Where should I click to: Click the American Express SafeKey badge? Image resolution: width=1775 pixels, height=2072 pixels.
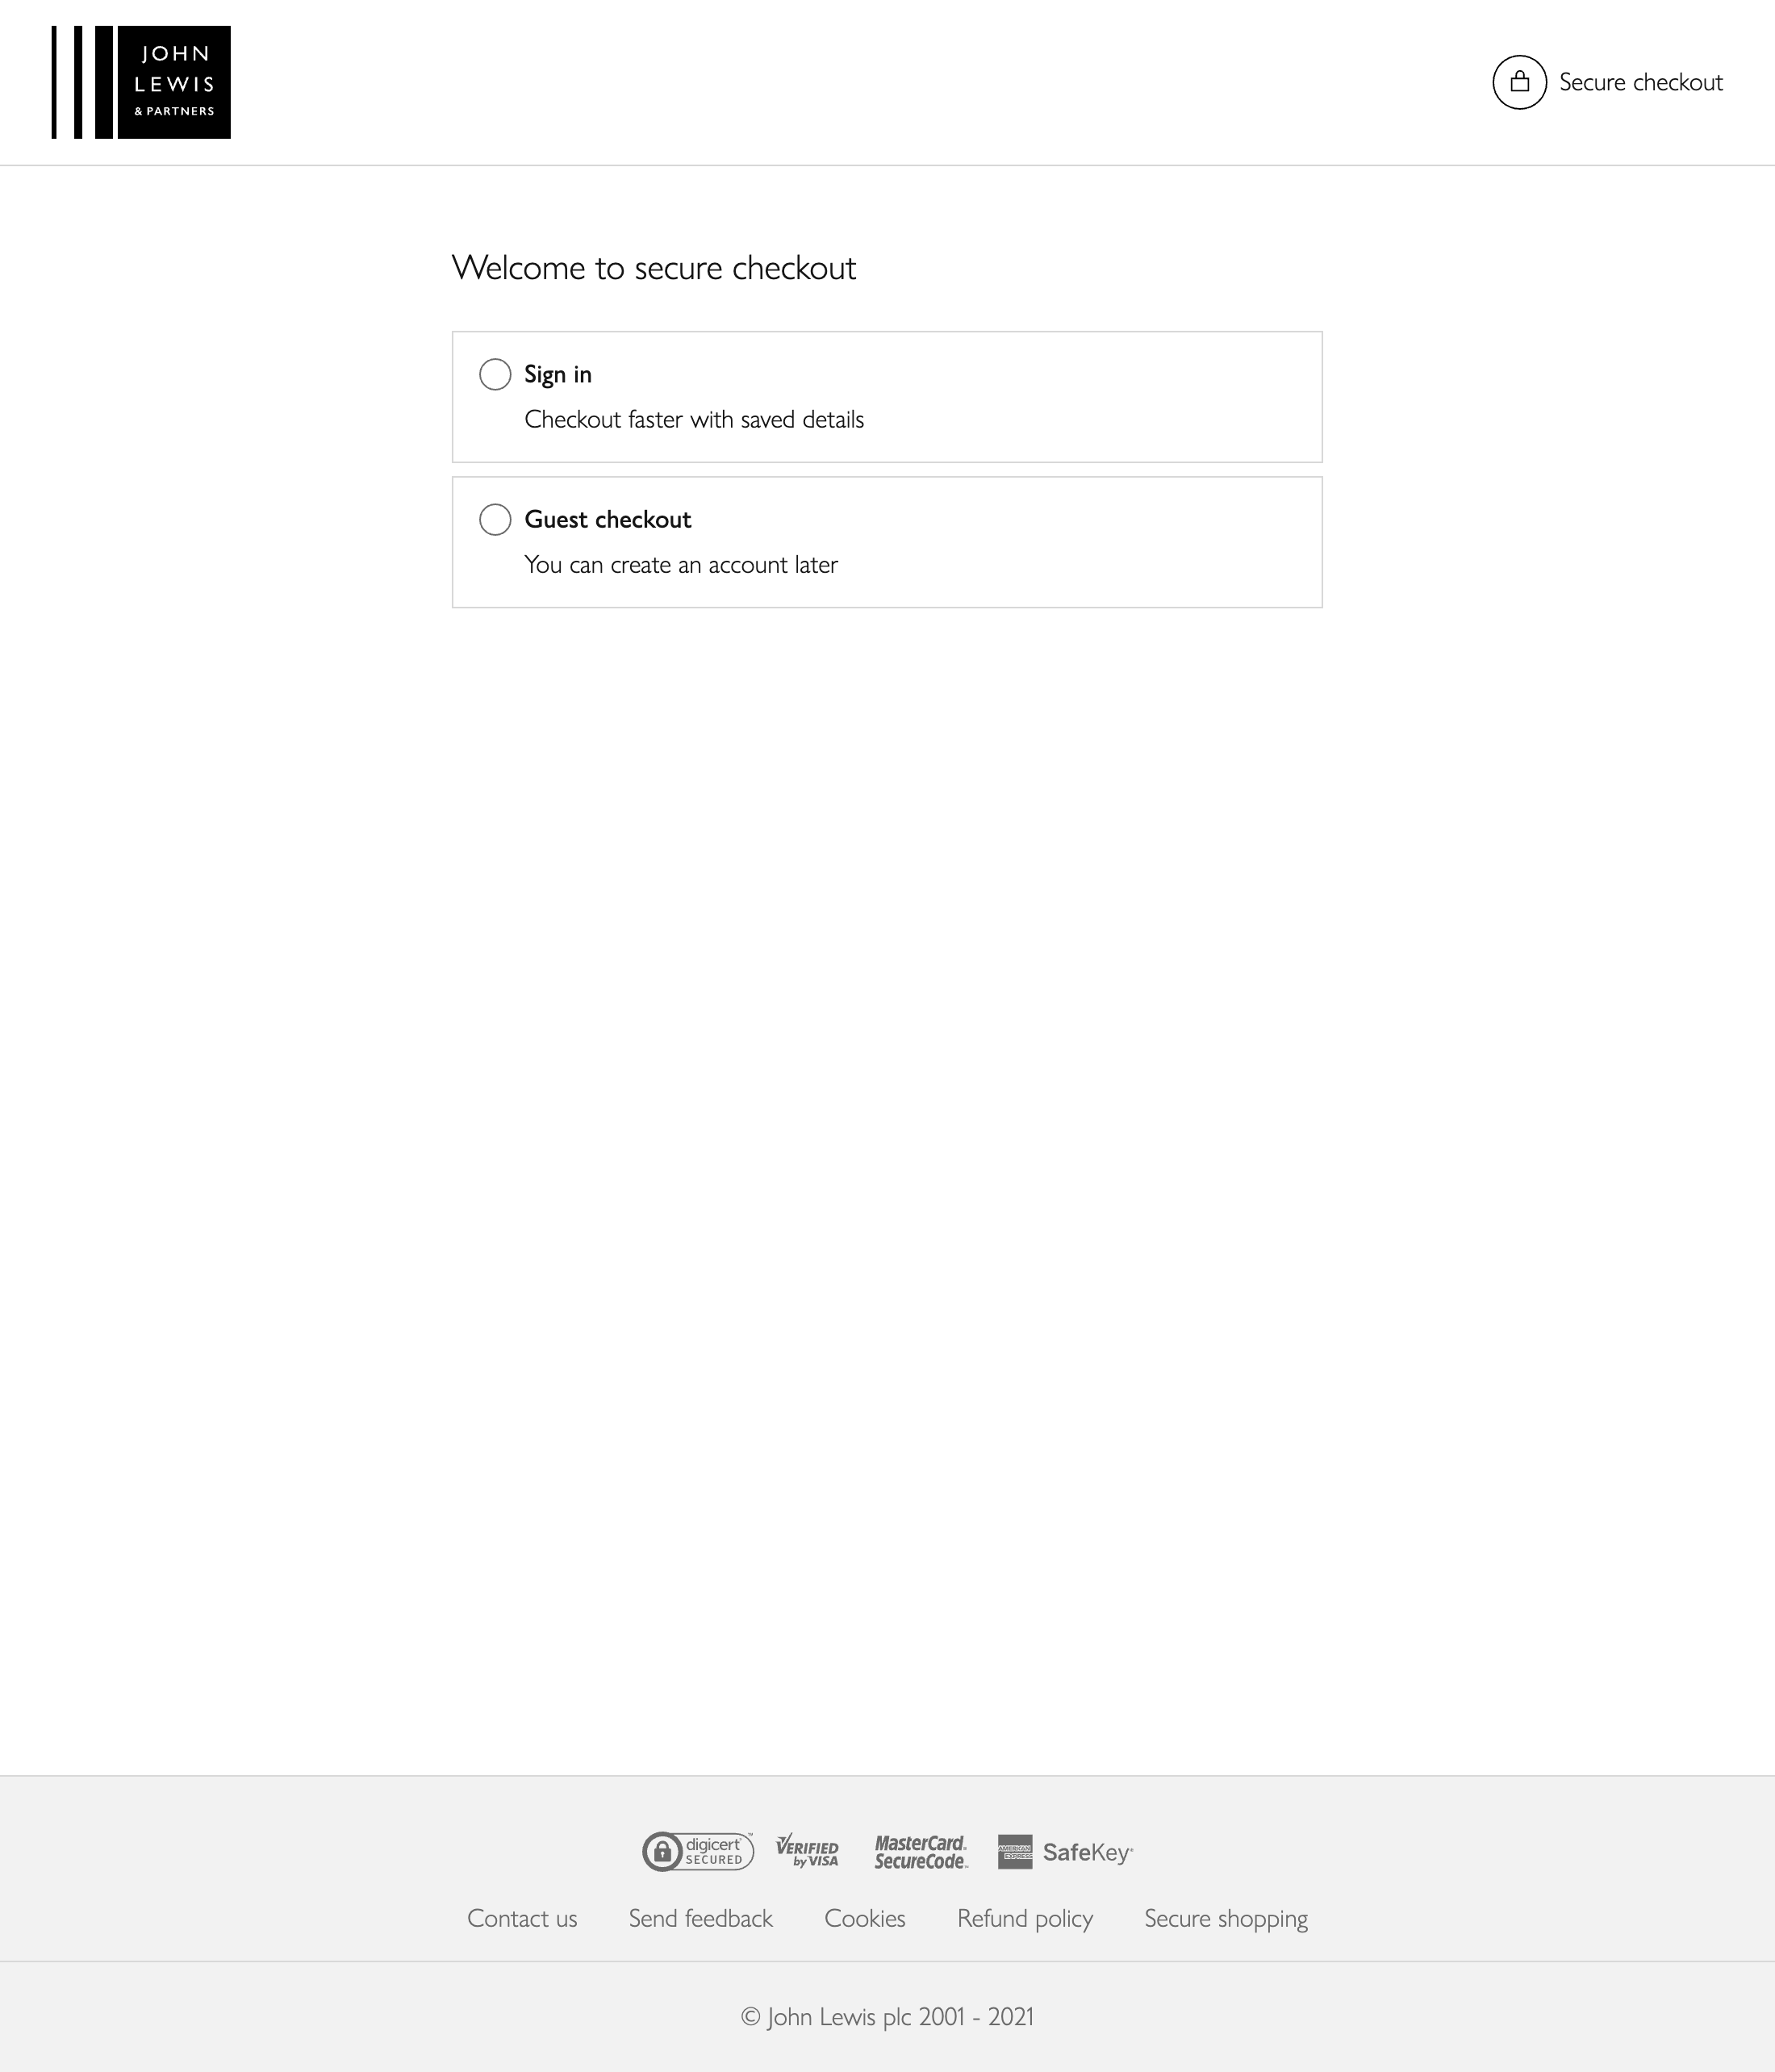coord(1065,1852)
